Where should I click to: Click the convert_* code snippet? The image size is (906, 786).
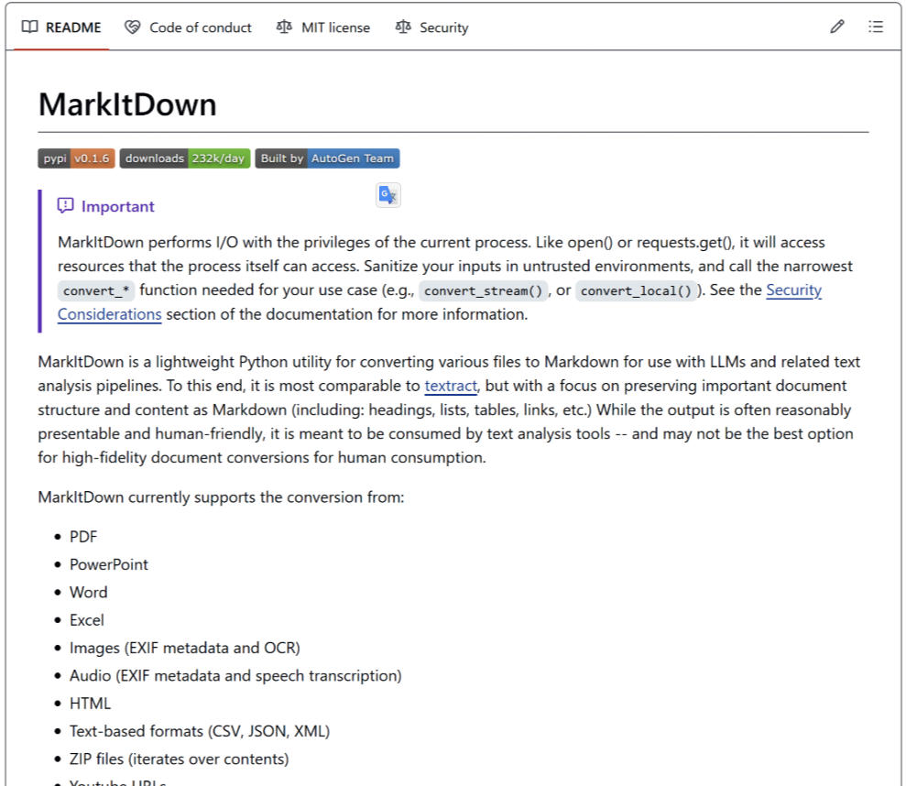point(96,290)
